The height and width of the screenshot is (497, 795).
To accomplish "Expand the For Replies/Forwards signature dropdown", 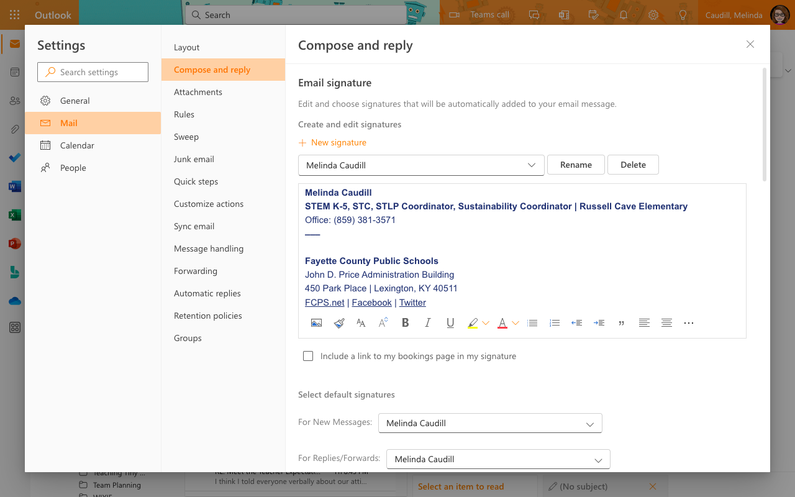I will 498,459.
